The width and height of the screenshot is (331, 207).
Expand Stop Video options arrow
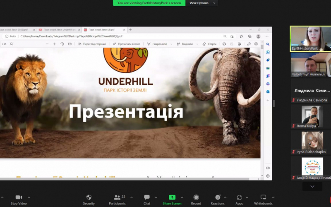pos(29,197)
